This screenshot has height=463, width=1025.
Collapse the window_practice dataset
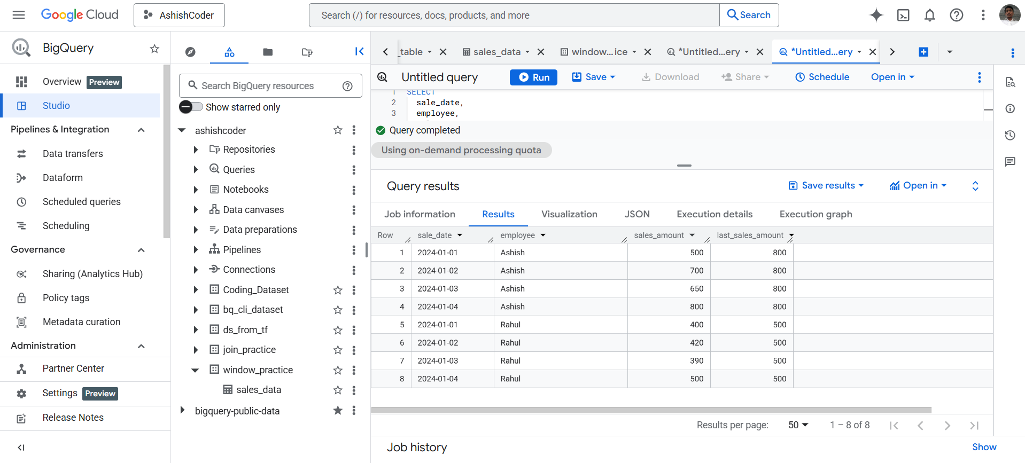195,370
